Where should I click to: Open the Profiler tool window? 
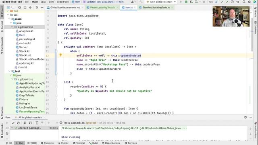tap(63, 143)
